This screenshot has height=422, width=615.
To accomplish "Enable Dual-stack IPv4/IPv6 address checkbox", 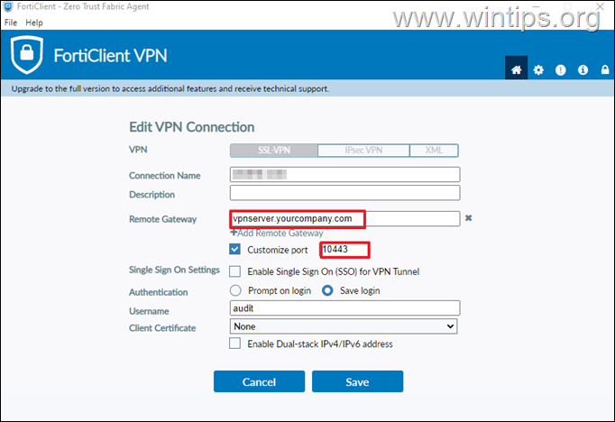I will [235, 344].
